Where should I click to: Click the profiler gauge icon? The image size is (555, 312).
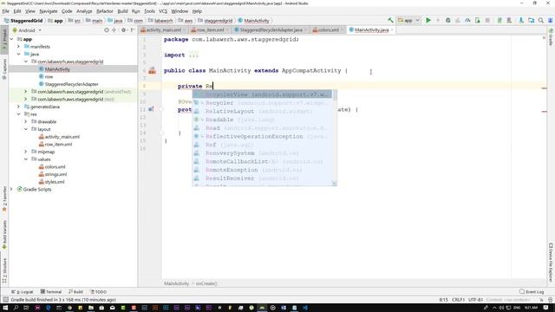click(467, 21)
